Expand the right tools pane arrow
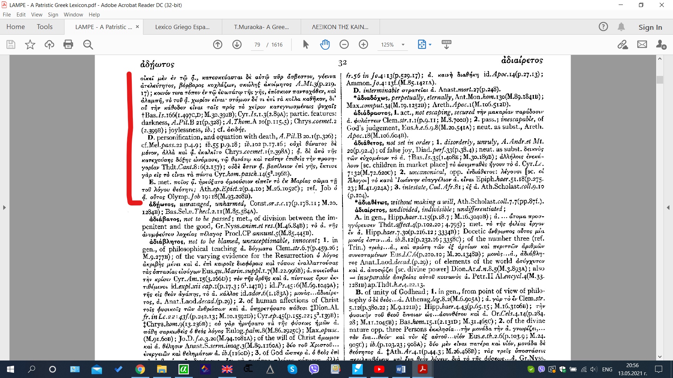Image resolution: width=673 pixels, height=378 pixels. point(668,208)
